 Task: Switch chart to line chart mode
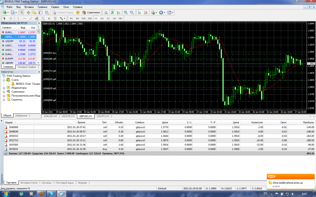(119, 12)
